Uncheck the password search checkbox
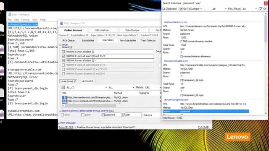 click(x=103, y=115)
